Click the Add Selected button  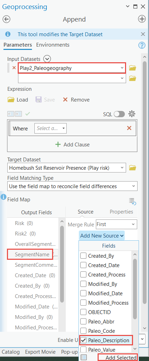pyautogui.click(x=118, y=358)
